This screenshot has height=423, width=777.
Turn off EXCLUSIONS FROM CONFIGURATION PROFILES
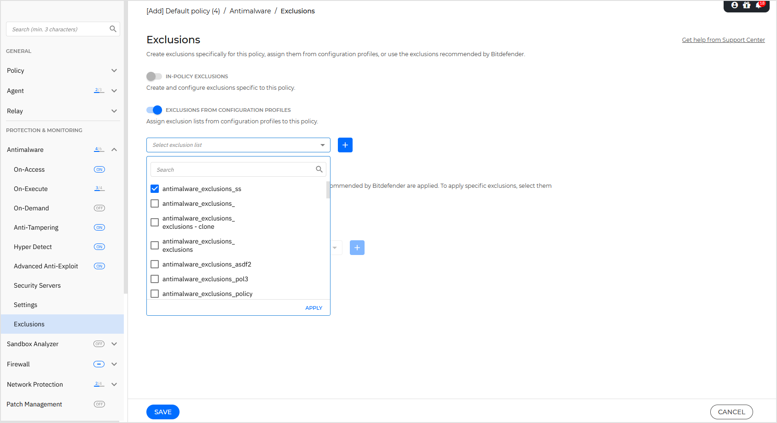154,110
